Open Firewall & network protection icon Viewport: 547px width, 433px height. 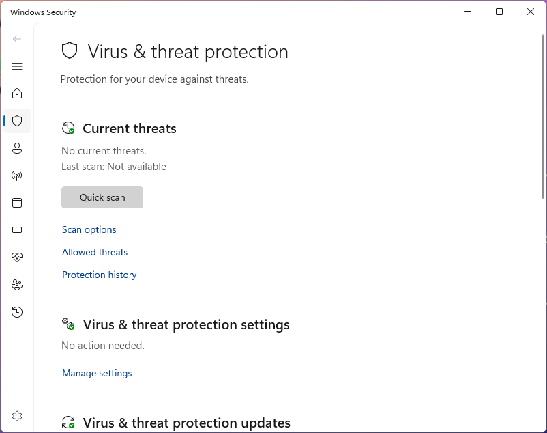(17, 176)
